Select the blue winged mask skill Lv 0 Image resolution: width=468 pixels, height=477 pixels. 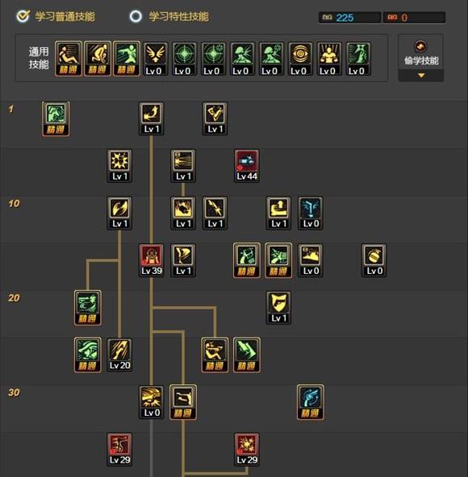[x=311, y=213]
